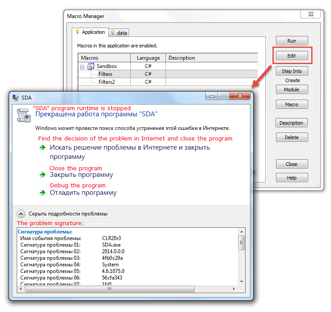The image size is (331, 312).
Task: Delete the selected macro
Action: (x=292, y=137)
